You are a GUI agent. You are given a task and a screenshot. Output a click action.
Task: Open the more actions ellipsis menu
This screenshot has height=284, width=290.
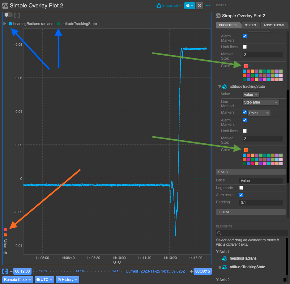[x=208, y=6]
